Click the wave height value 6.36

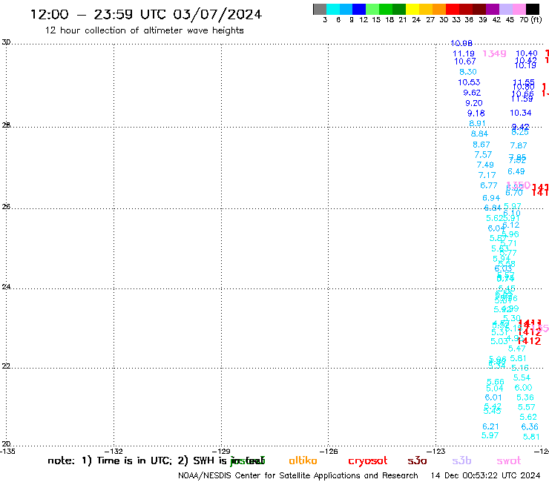click(x=530, y=427)
